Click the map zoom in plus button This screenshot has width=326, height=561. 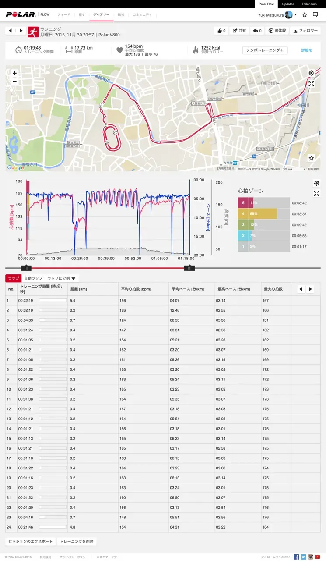tap(14, 73)
